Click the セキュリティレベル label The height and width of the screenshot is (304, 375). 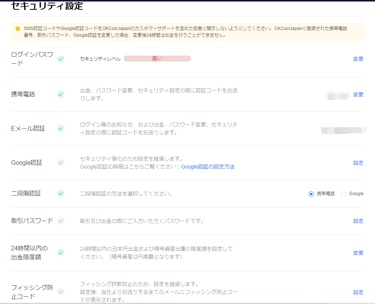pyautogui.click(x=100, y=59)
